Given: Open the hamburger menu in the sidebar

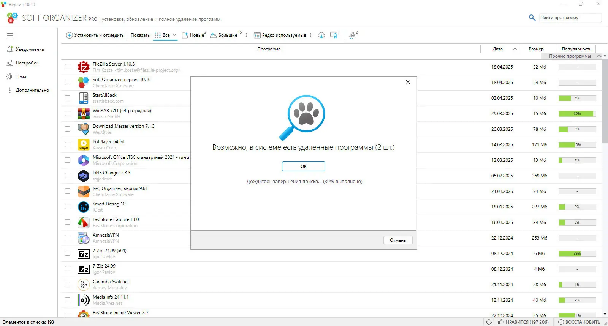Looking at the screenshot, I should (10, 36).
